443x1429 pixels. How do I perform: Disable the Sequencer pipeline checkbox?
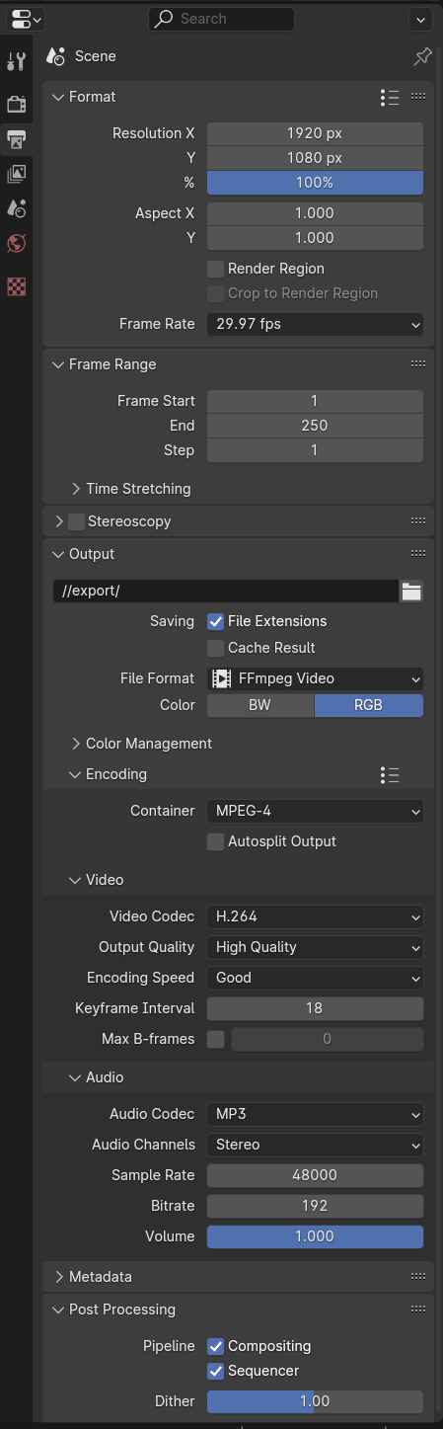216,1371
